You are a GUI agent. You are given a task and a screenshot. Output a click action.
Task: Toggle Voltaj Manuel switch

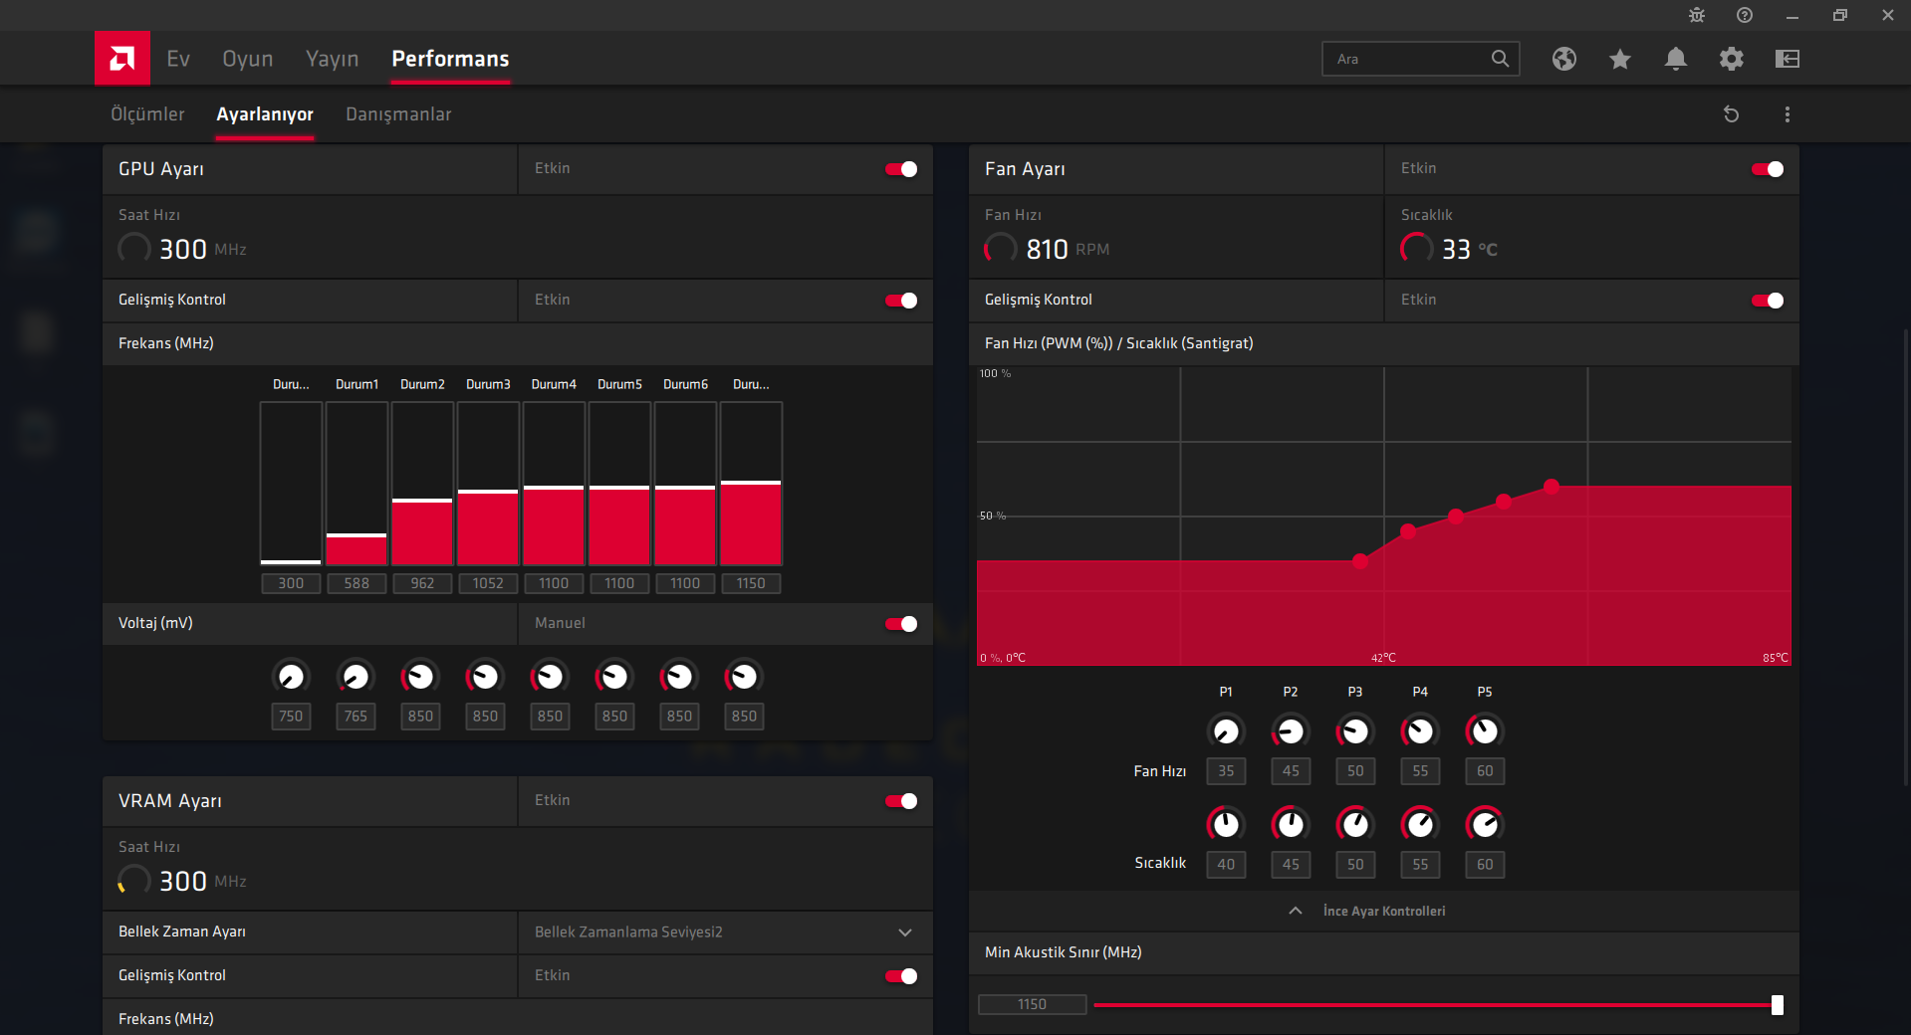[901, 624]
